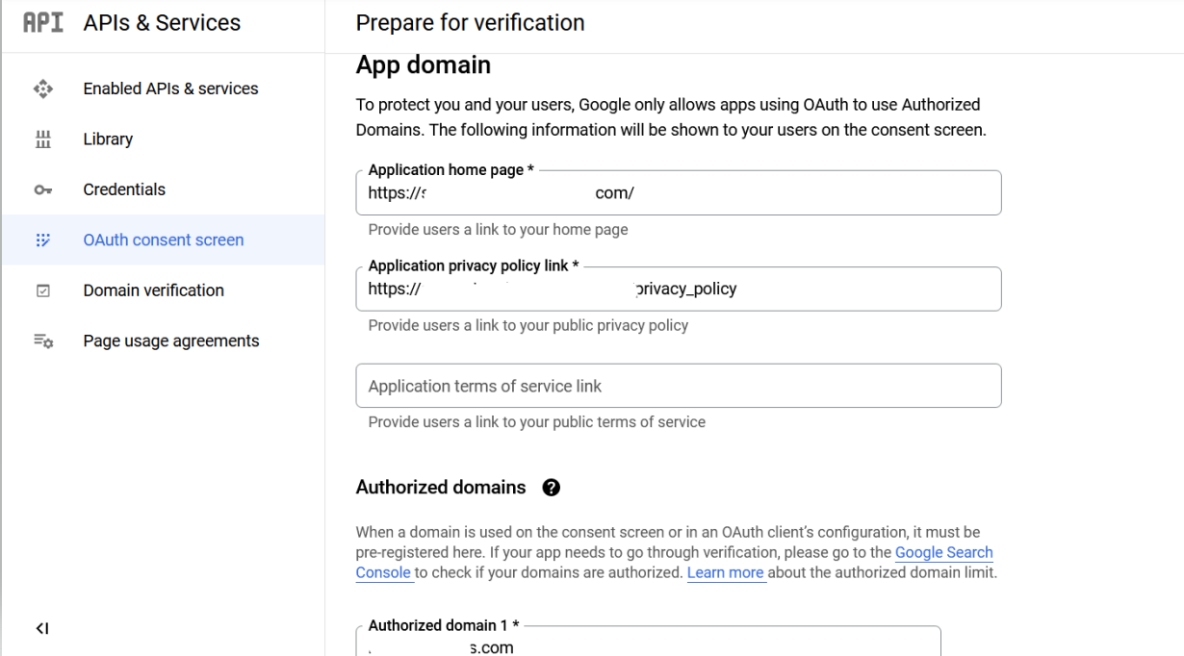
Task: Click the App domain heading
Action: pos(424,65)
